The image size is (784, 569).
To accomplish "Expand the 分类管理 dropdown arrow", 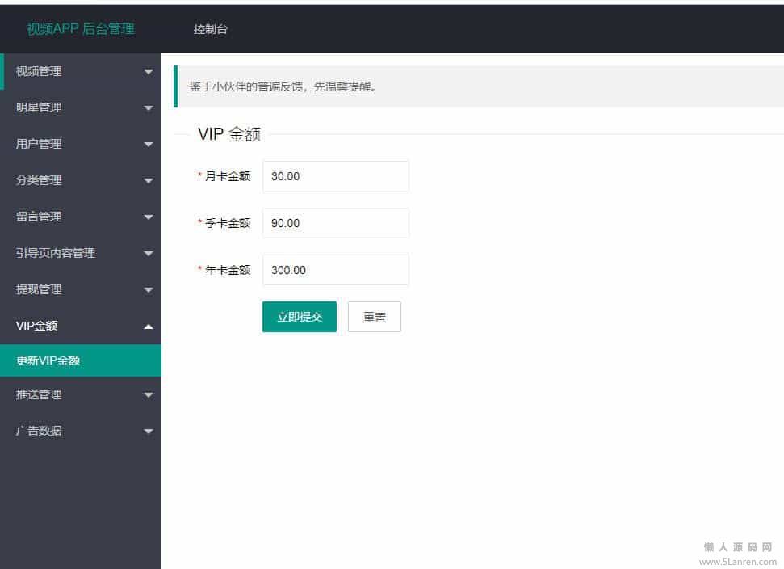I will pyautogui.click(x=148, y=181).
